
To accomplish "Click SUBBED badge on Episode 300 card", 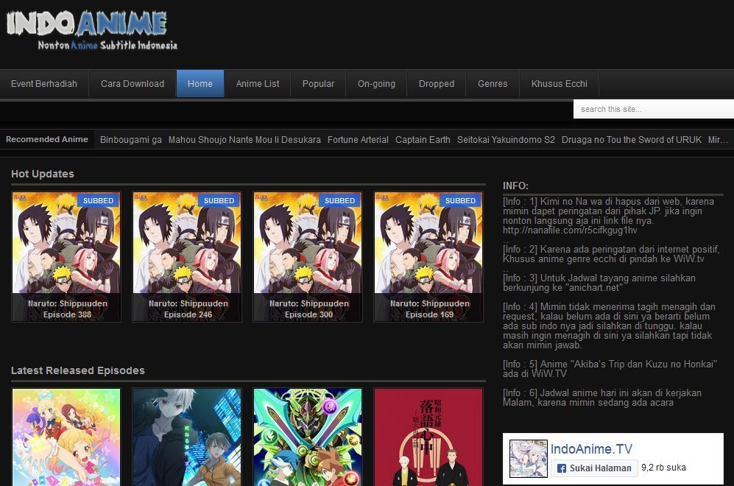I will pyautogui.click(x=339, y=200).
